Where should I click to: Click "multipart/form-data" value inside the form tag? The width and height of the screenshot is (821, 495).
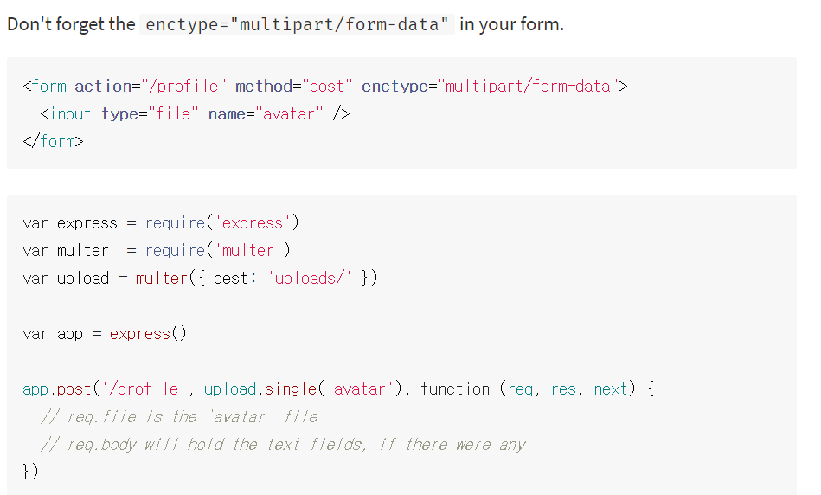click(528, 86)
